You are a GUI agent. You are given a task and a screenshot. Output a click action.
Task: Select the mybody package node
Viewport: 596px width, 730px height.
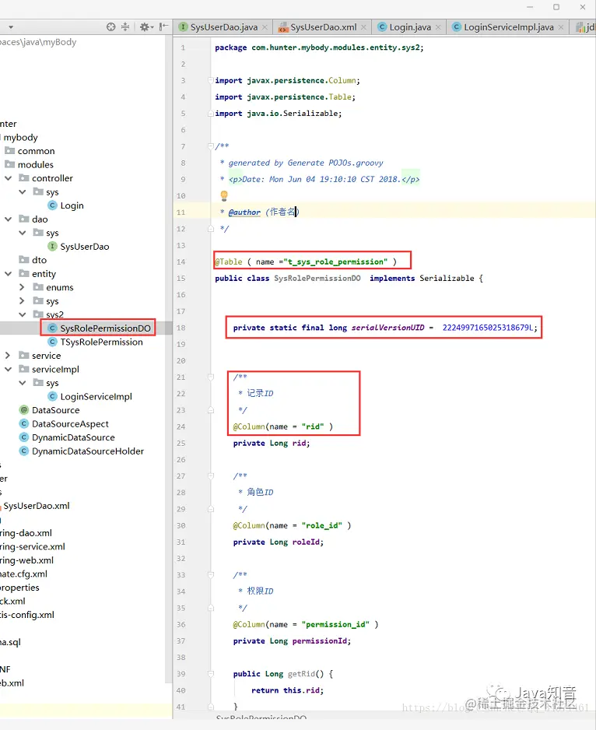20,137
